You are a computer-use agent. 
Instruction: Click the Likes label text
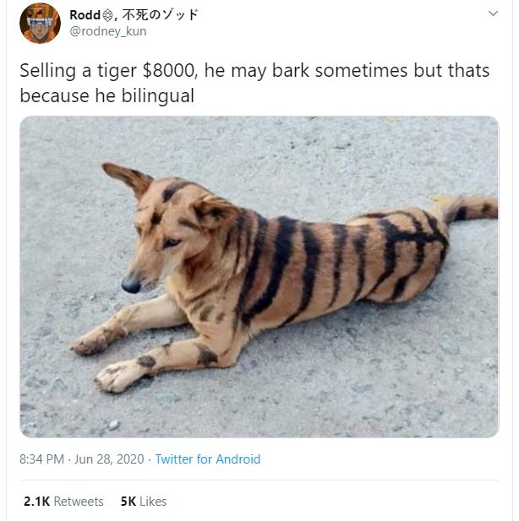click(x=153, y=502)
